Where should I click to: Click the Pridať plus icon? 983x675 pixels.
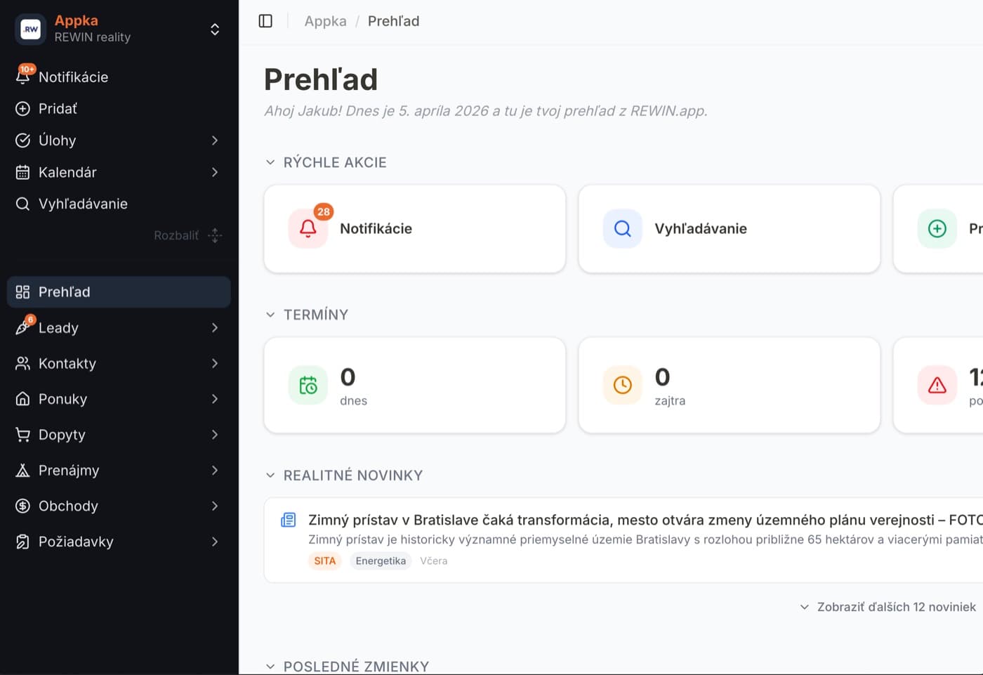23,109
